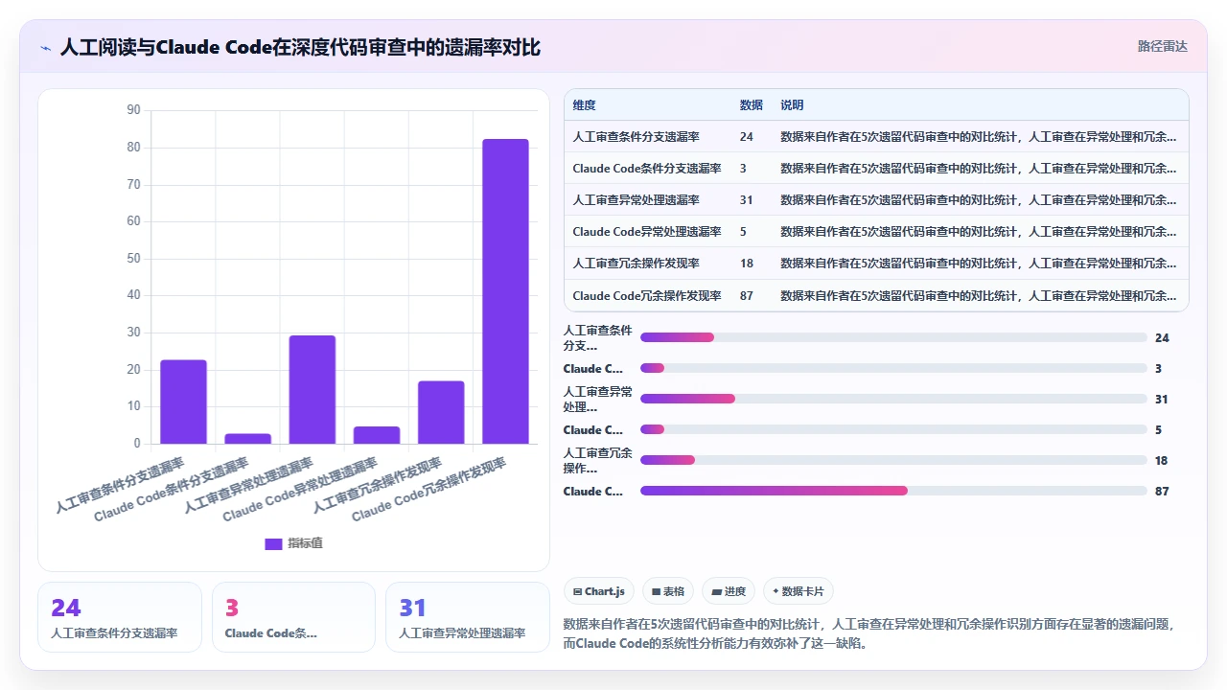Viewport: 1227px width, 690px height.
Task: Click the 路径雷达 label in header
Action: pos(1163,46)
